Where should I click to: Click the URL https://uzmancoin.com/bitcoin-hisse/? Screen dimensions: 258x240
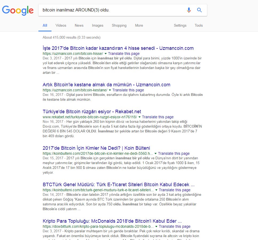[x=73, y=54]
